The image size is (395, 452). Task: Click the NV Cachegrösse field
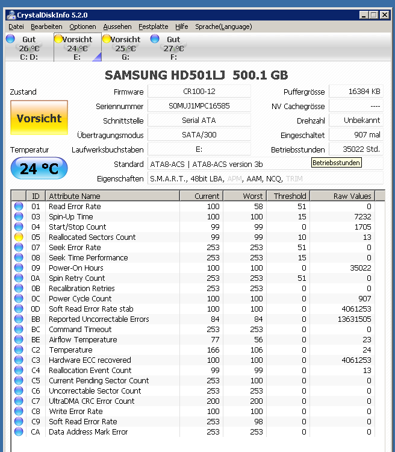pyautogui.click(x=356, y=106)
